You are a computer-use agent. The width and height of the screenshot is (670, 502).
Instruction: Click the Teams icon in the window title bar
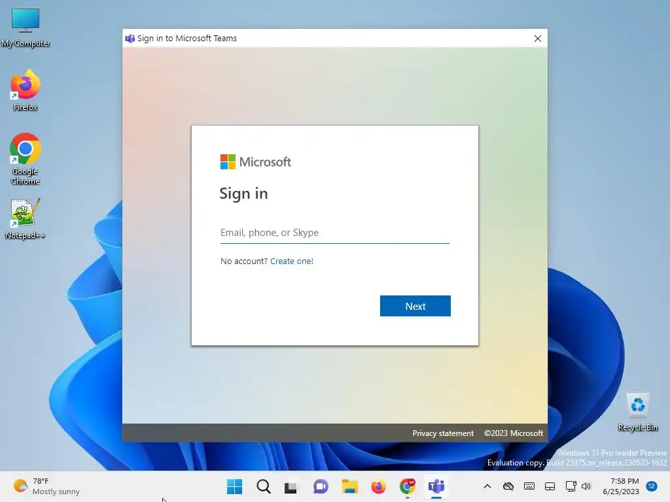click(x=130, y=39)
